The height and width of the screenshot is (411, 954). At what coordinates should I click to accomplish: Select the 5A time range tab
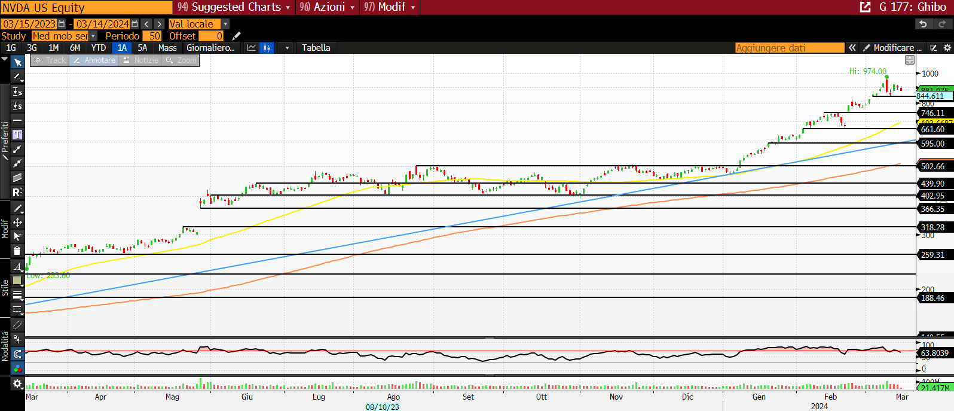tap(142, 48)
